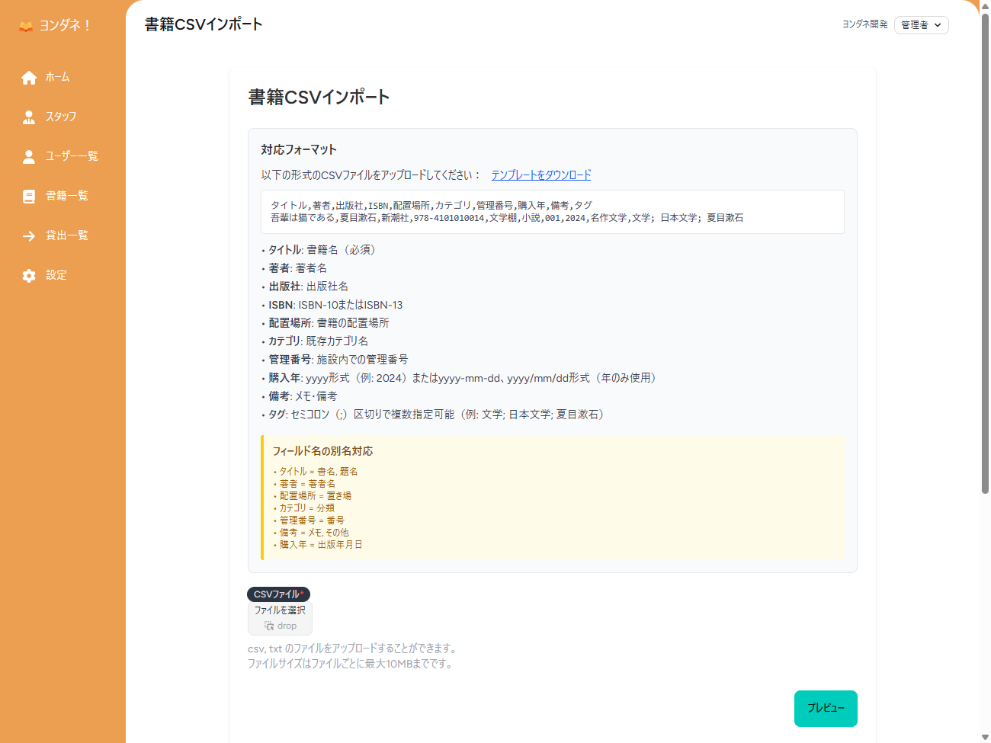
Task: Select the book icon beside 書籍一覧
Action: point(29,196)
